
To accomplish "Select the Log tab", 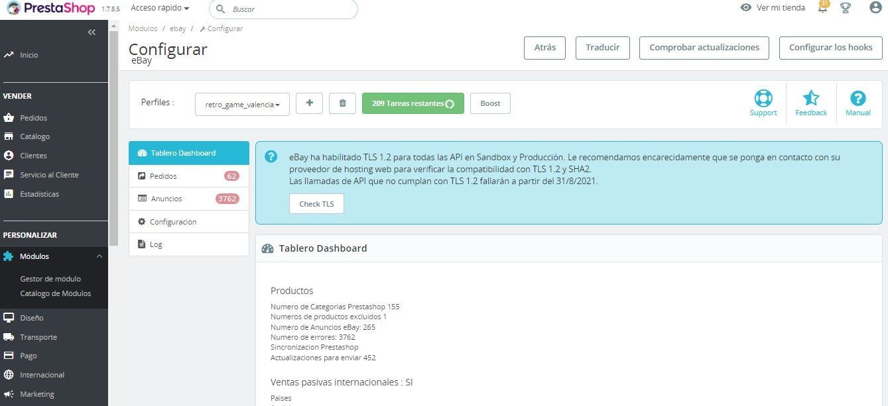I will click(189, 244).
